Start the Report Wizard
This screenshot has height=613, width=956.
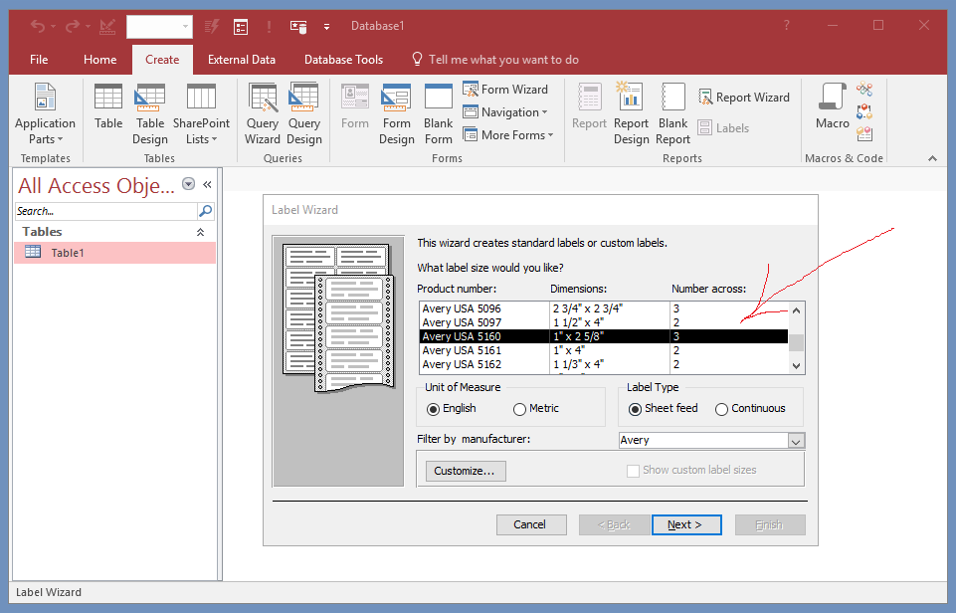coord(744,98)
